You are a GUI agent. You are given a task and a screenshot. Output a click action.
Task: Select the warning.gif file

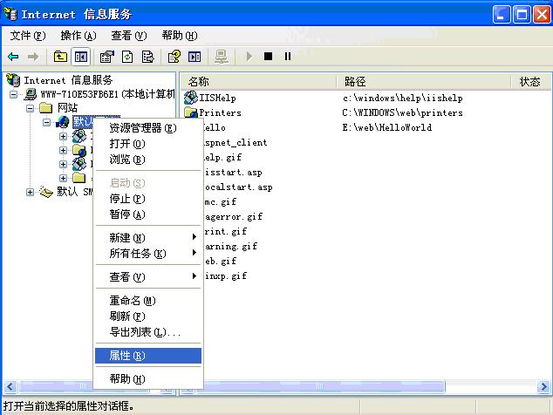[231, 247]
